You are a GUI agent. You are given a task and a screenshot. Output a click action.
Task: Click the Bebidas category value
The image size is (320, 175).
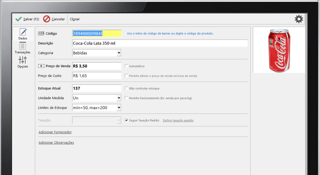point(80,53)
